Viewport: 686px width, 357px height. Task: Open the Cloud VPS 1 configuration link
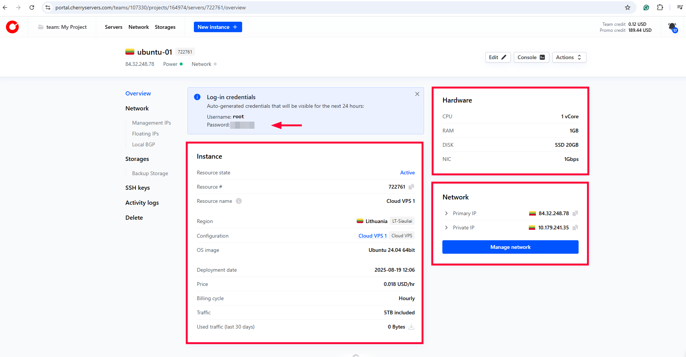372,235
